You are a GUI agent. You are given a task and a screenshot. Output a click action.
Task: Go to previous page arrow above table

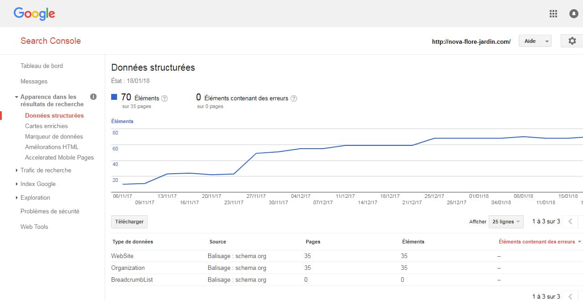click(x=570, y=222)
